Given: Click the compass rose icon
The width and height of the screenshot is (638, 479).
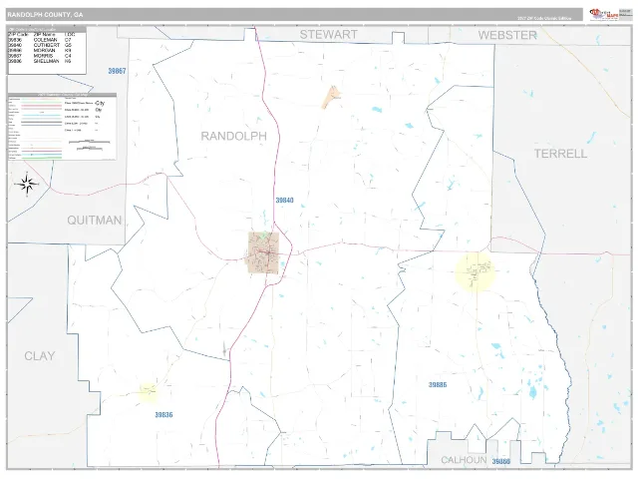Looking at the screenshot, I should pos(27,185).
